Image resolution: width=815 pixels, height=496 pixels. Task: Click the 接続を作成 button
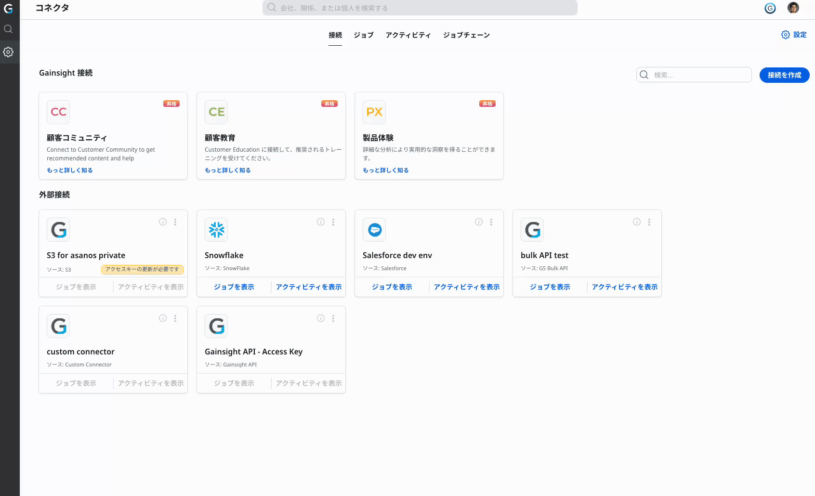pyautogui.click(x=785, y=75)
